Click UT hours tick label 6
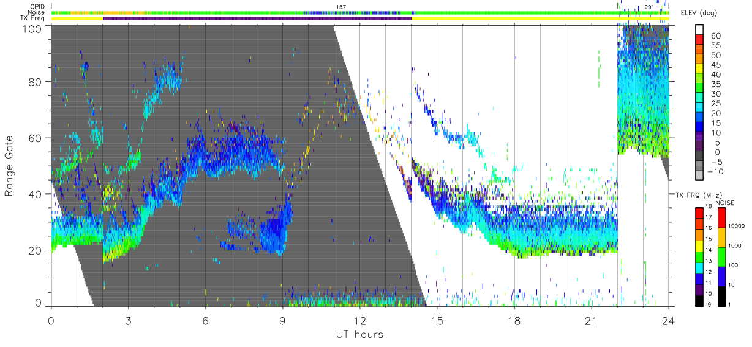Viewport: 752px width, 347px height. pos(205,320)
